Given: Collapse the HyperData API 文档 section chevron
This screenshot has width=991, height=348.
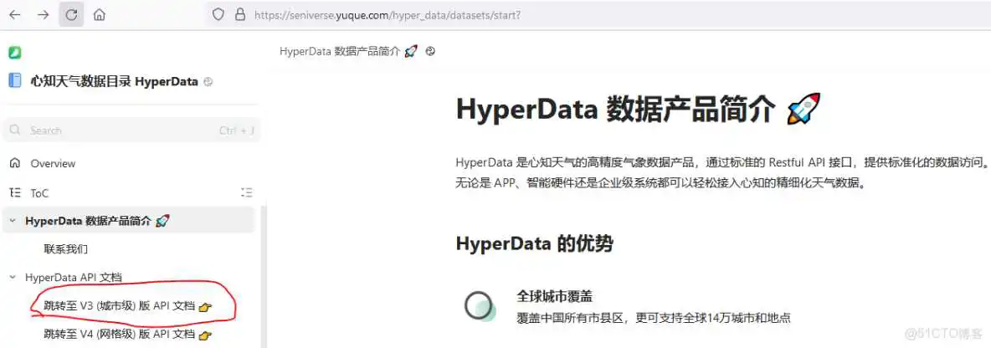Looking at the screenshot, I should 13,277.
